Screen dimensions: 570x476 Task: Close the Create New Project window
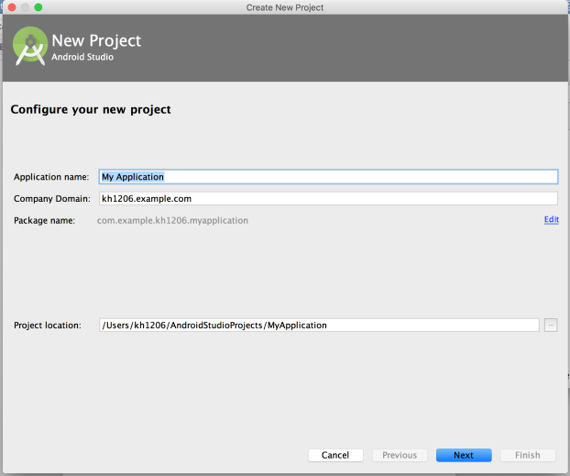pyautogui.click(x=12, y=7)
